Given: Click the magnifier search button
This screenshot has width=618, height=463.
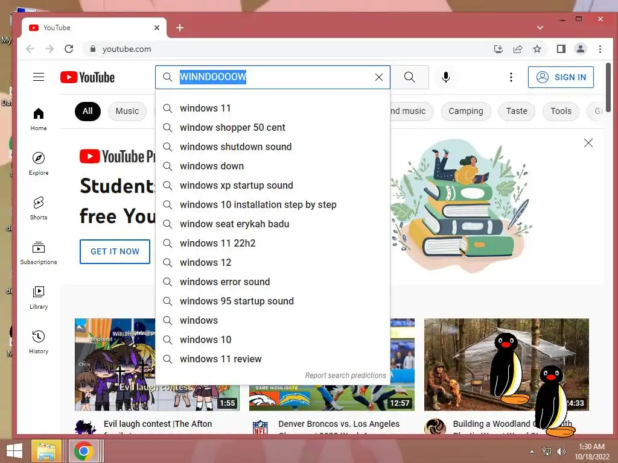Looking at the screenshot, I should point(410,77).
